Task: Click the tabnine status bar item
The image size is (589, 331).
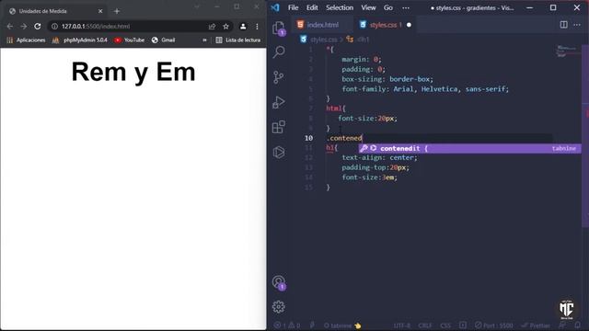Action: click(x=342, y=325)
